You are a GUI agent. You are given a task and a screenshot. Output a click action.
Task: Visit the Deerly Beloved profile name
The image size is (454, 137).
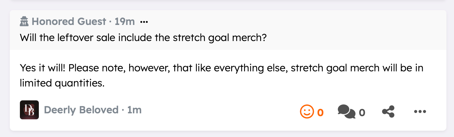[81, 110]
